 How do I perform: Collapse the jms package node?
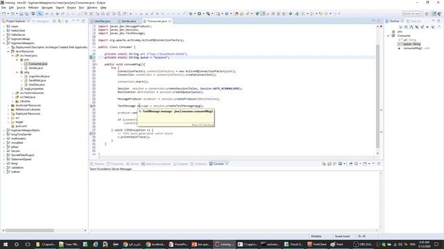pyautogui.click(x=17, y=60)
